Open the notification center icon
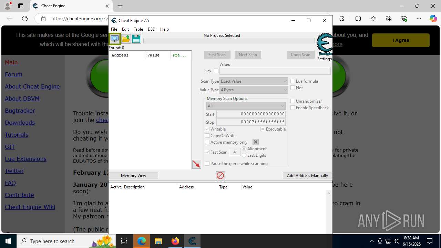This screenshot has width=441, height=248. 430,241
